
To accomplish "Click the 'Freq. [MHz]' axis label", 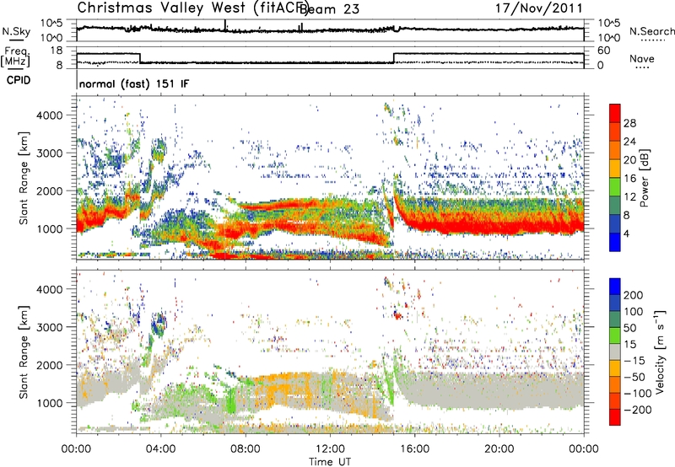I will (15, 56).
